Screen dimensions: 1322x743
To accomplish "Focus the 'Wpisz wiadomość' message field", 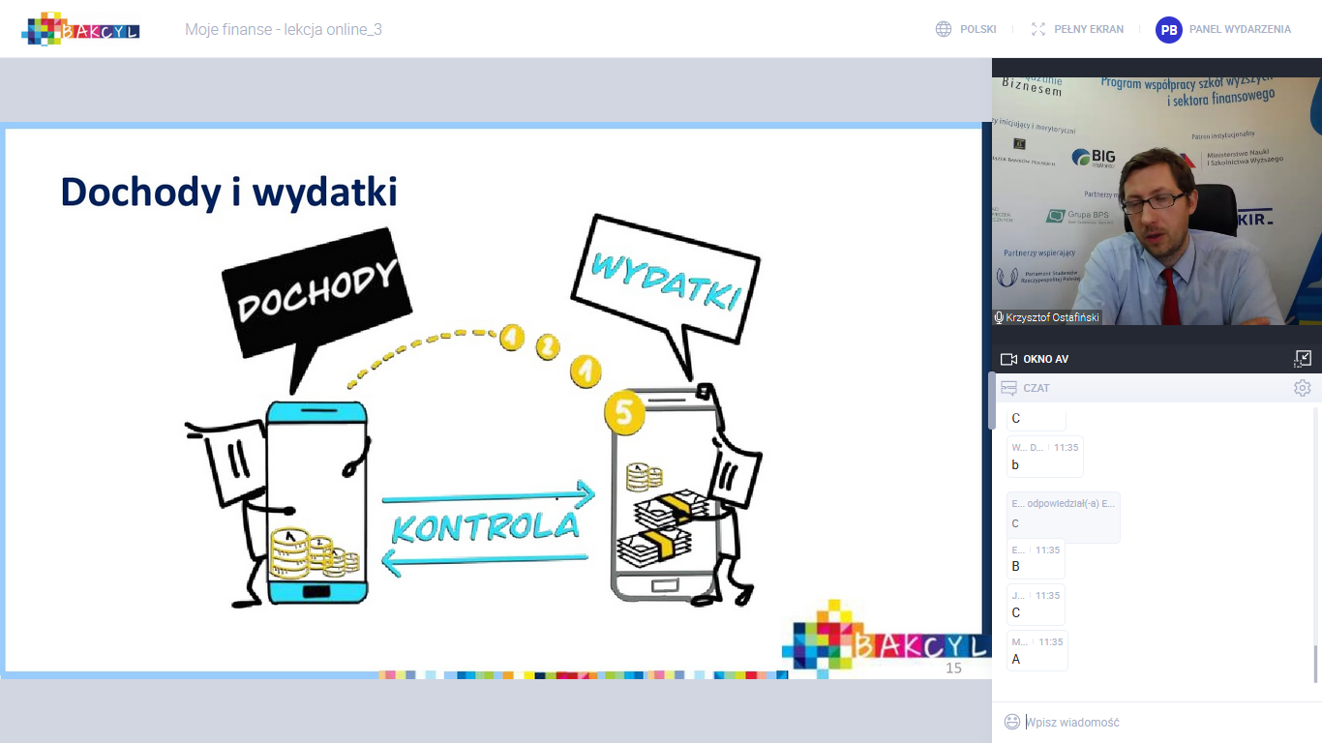I will 1166,722.
